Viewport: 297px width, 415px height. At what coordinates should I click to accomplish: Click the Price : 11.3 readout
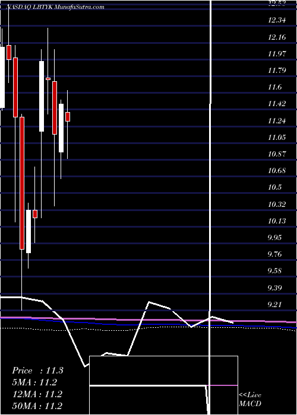(37, 371)
